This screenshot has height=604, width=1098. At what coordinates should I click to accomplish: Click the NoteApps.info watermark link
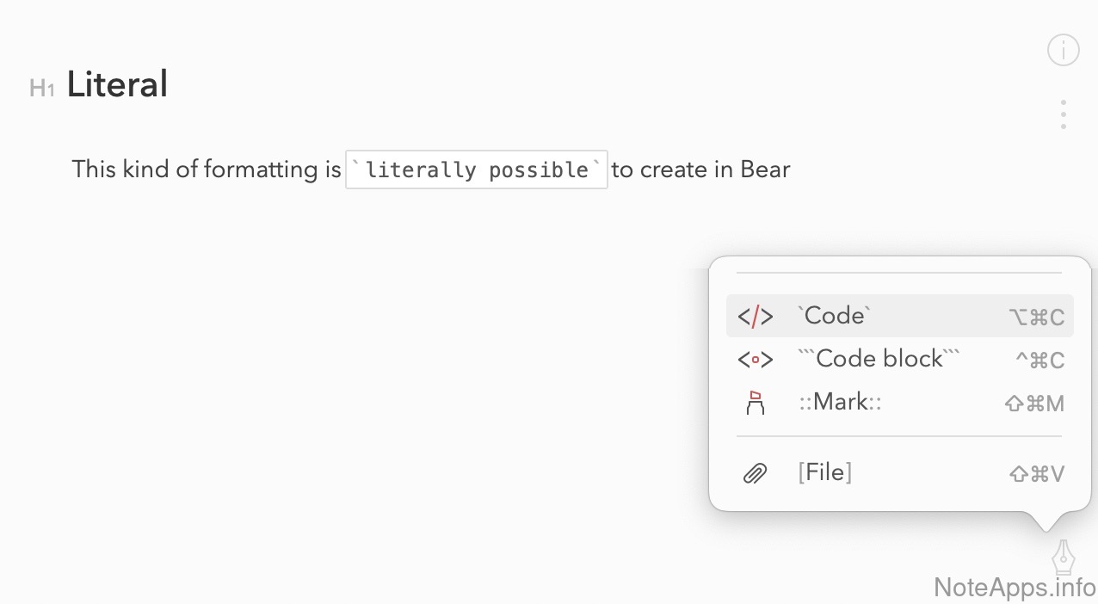click(1015, 588)
